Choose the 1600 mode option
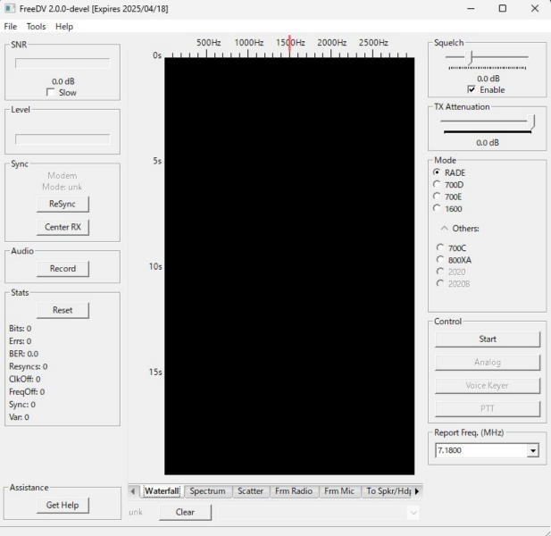Screen dimensions: 551x536 tap(437, 208)
